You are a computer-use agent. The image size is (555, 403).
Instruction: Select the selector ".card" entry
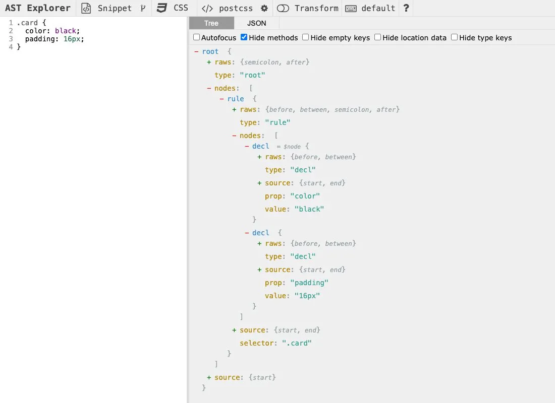pyautogui.click(x=275, y=343)
